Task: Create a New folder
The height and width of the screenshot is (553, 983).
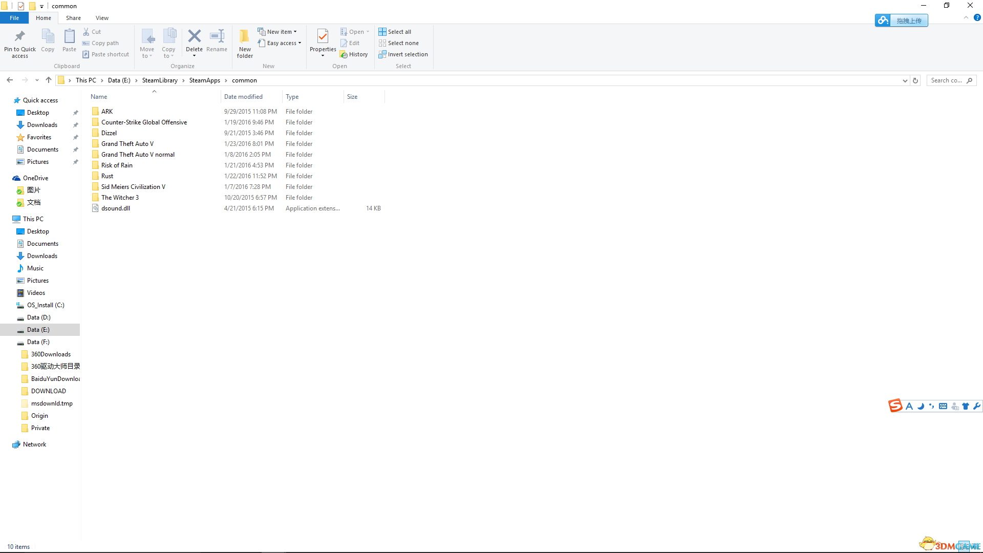Action: click(245, 44)
